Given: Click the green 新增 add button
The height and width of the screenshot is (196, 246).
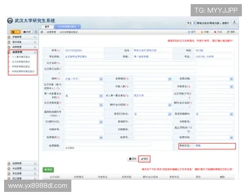Looking at the screenshot, I should (x=48, y=170).
